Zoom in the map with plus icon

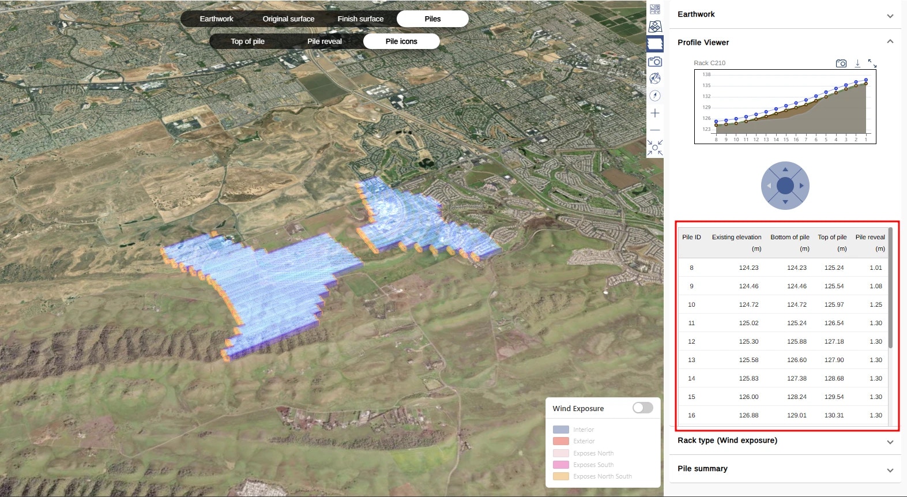655,113
